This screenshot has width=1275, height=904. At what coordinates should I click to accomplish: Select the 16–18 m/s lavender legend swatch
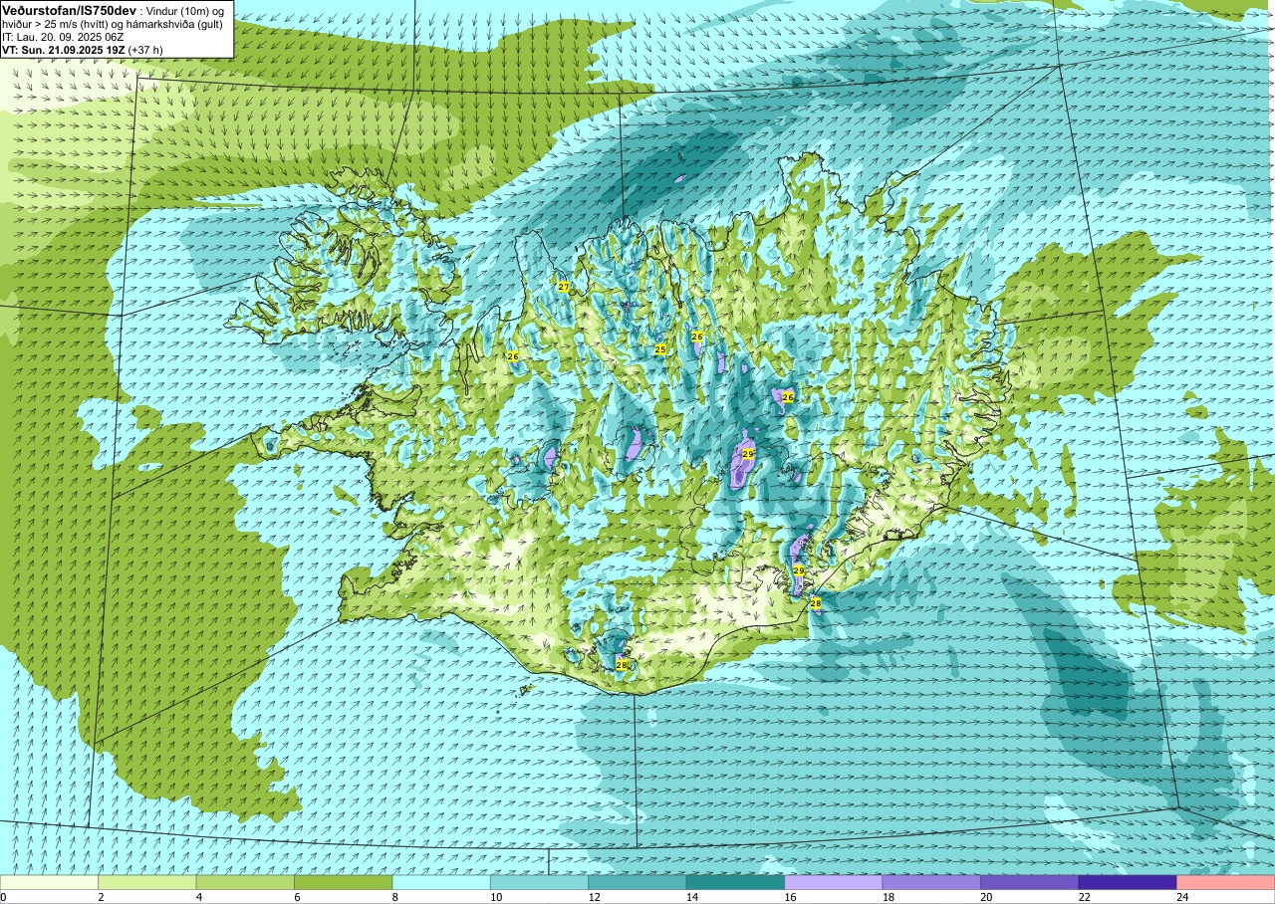pos(834,882)
